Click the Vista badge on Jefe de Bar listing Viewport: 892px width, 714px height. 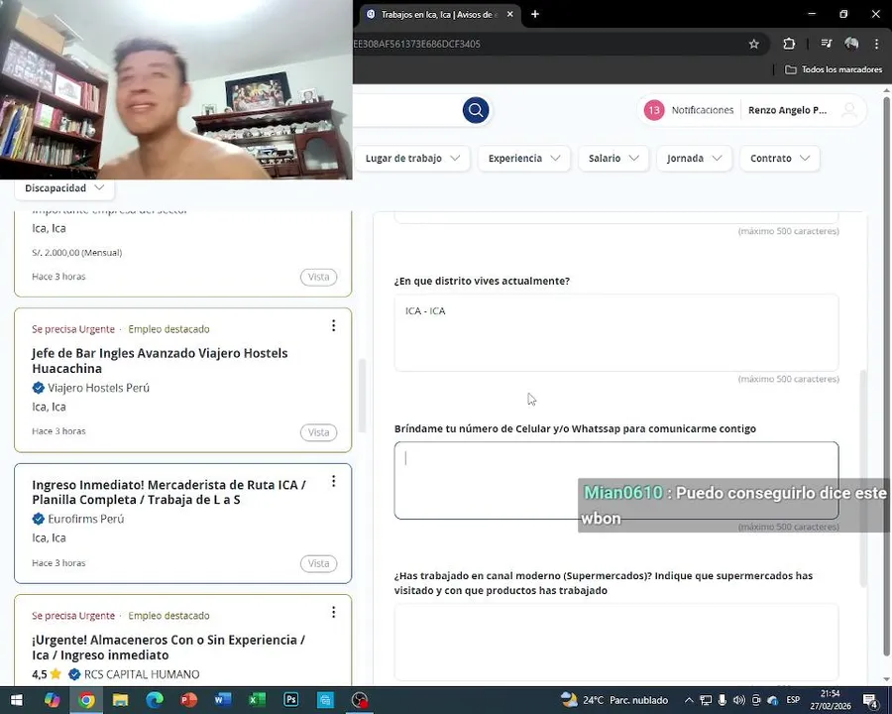(318, 432)
